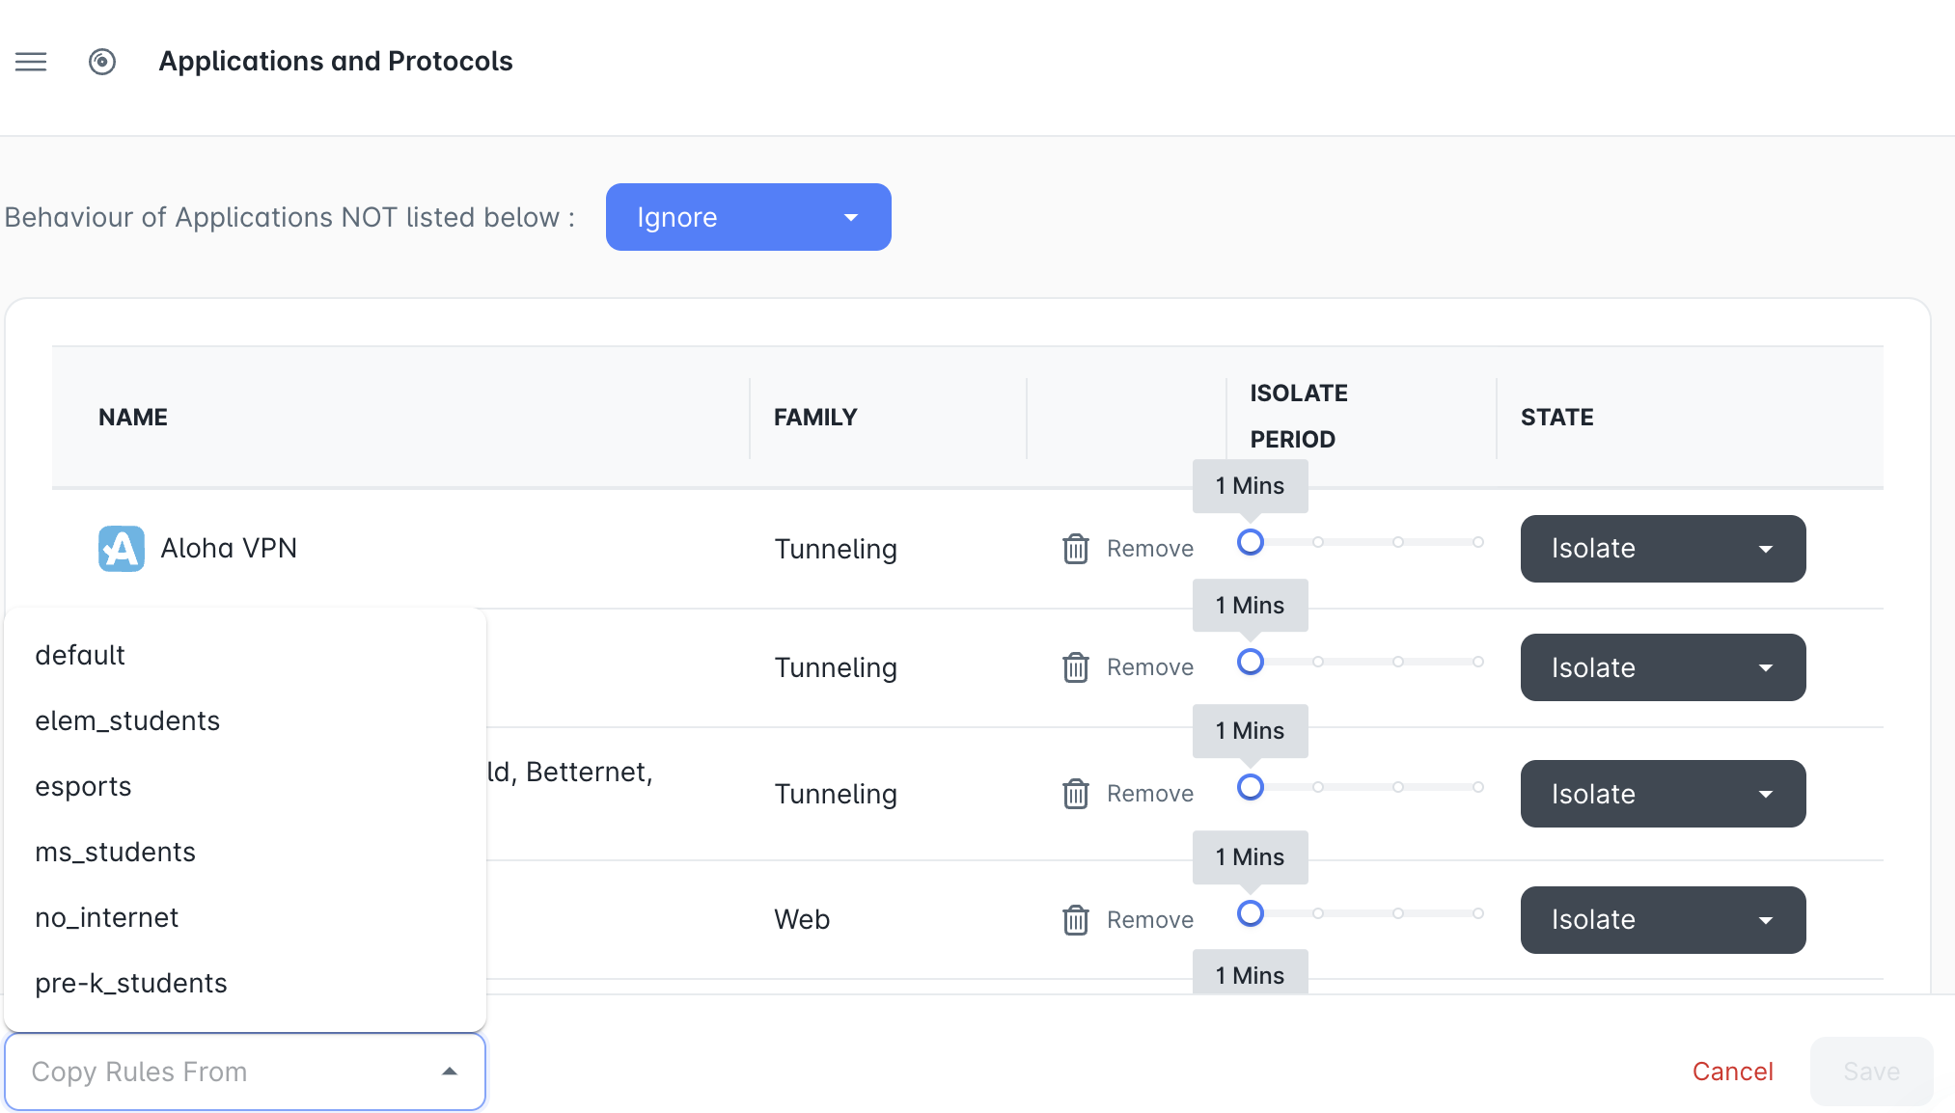
Task: Click trash icon in second Tunneling row
Action: tap(1076, 667)
